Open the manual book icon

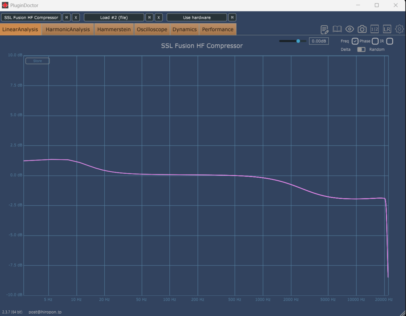337,29
